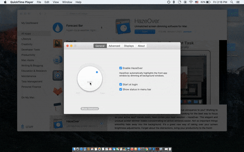Open Calendar from the Dock

click(x=92, y=149)
